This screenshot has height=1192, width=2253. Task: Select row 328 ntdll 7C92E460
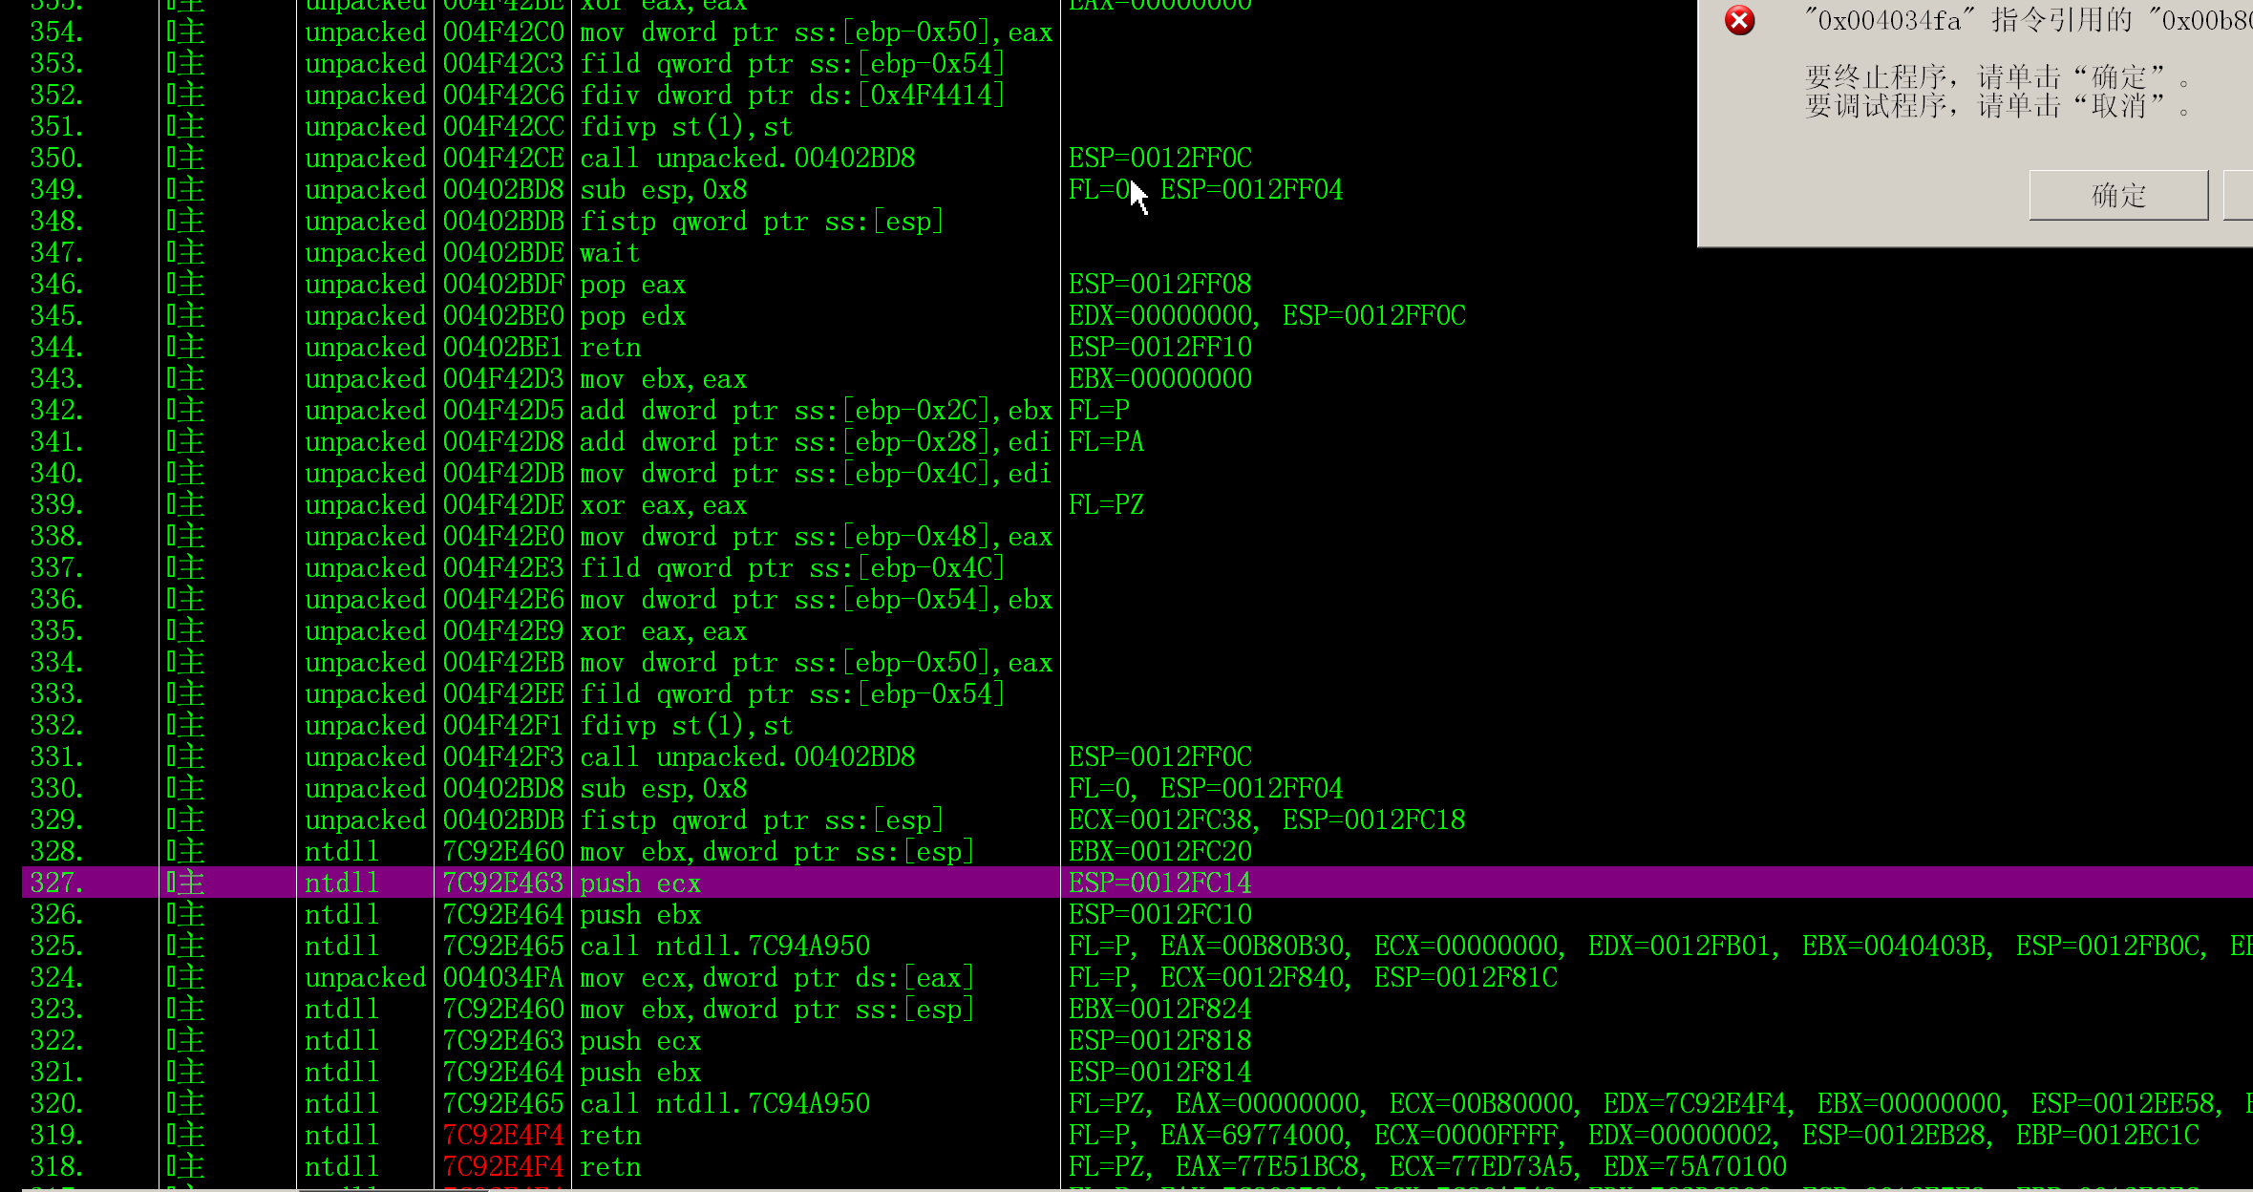point(1137,852)
